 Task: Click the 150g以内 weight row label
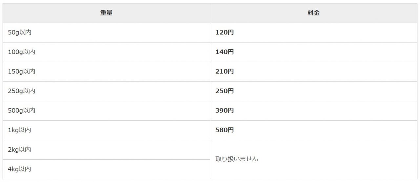[21, 71]
